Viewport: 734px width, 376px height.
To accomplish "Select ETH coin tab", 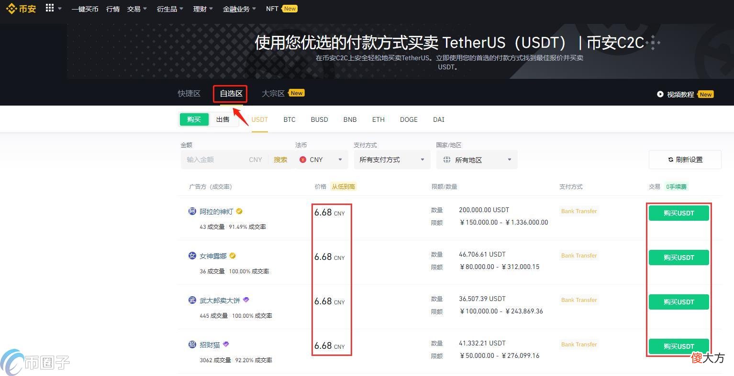I will 378,119.
